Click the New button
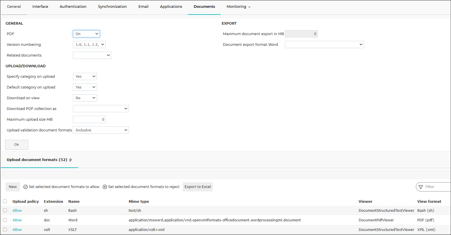Screen dimensions: 451x235 [13, 187]
